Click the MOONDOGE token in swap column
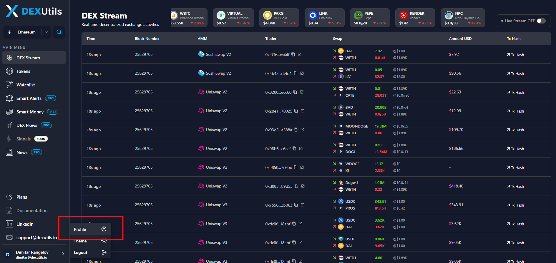Viewport: 556px width, 263px height. click(x=356, y=126)
